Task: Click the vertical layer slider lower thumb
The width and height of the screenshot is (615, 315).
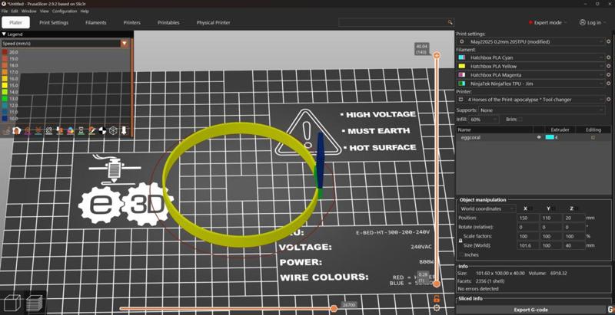Action: pos(436,284)
